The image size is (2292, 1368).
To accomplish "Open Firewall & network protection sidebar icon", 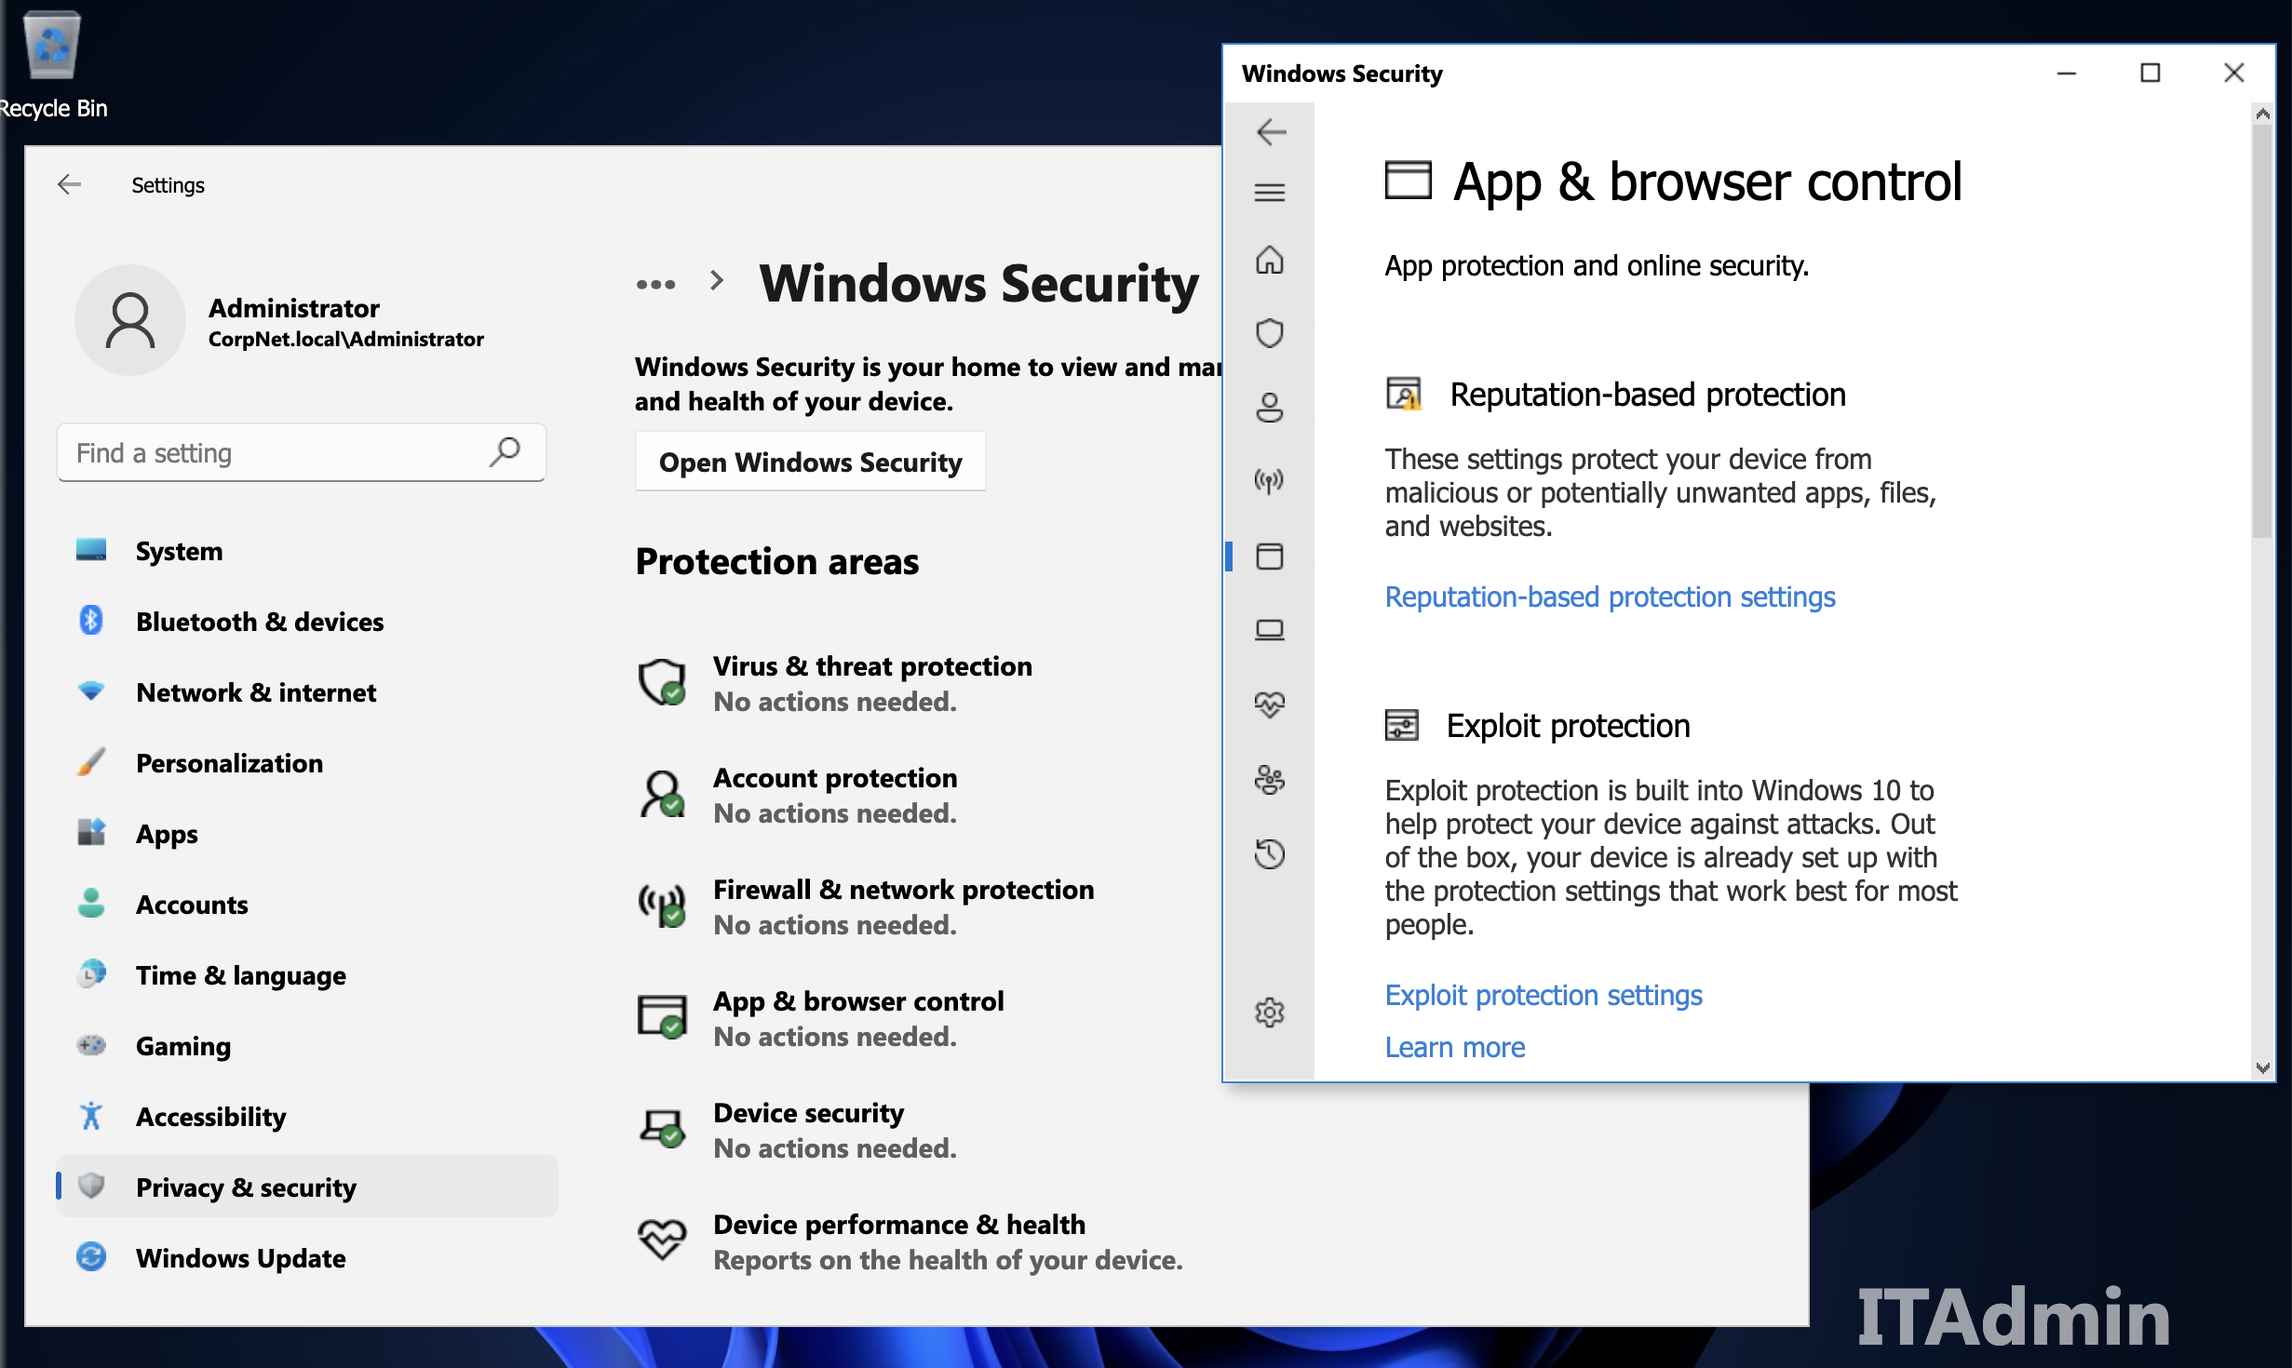I will point(1270,480).
